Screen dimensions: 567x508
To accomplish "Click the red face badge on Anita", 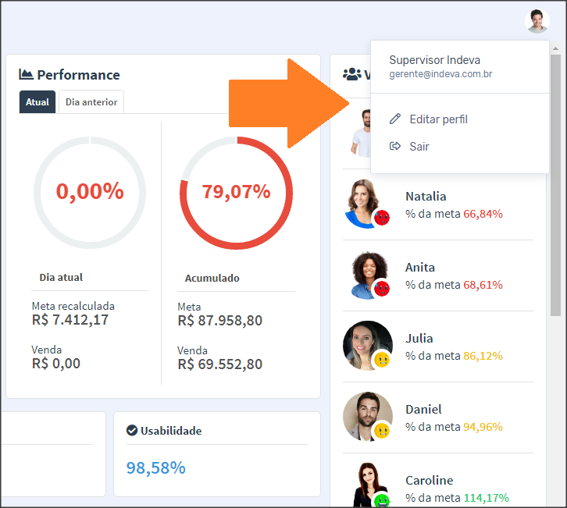I will pyautogui.click(x=382, y=289).
